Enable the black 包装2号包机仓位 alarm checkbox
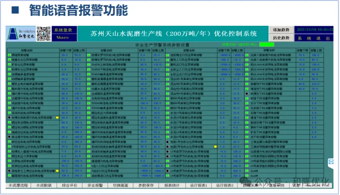 click(x=167, y=146)
